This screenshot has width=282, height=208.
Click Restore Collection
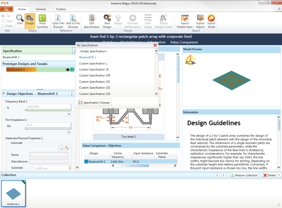click(244, 175)
